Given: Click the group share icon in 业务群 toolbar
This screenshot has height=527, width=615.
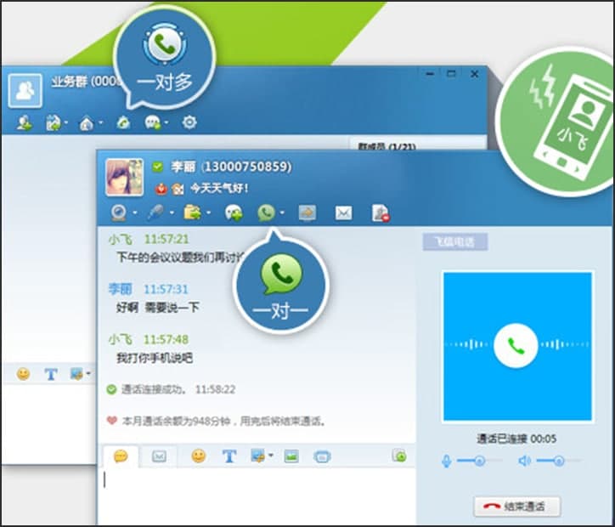Looking at the screenshot, I should click(x=54, y=122).
